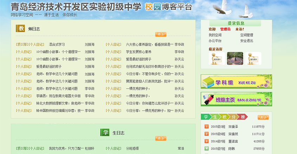
Task: Open the post 转北大教授钱理群文章
Action: click(60, 103)
